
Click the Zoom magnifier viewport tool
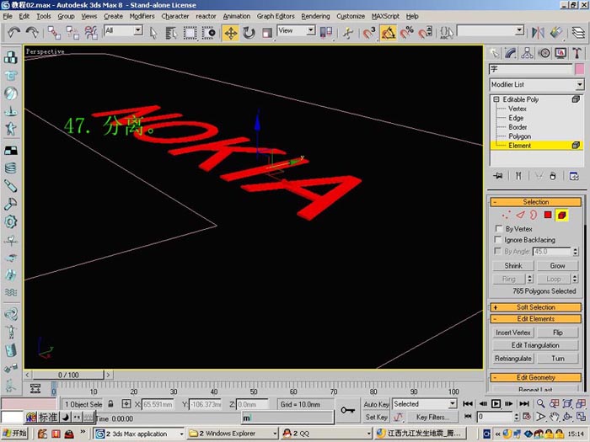(541, 404)
